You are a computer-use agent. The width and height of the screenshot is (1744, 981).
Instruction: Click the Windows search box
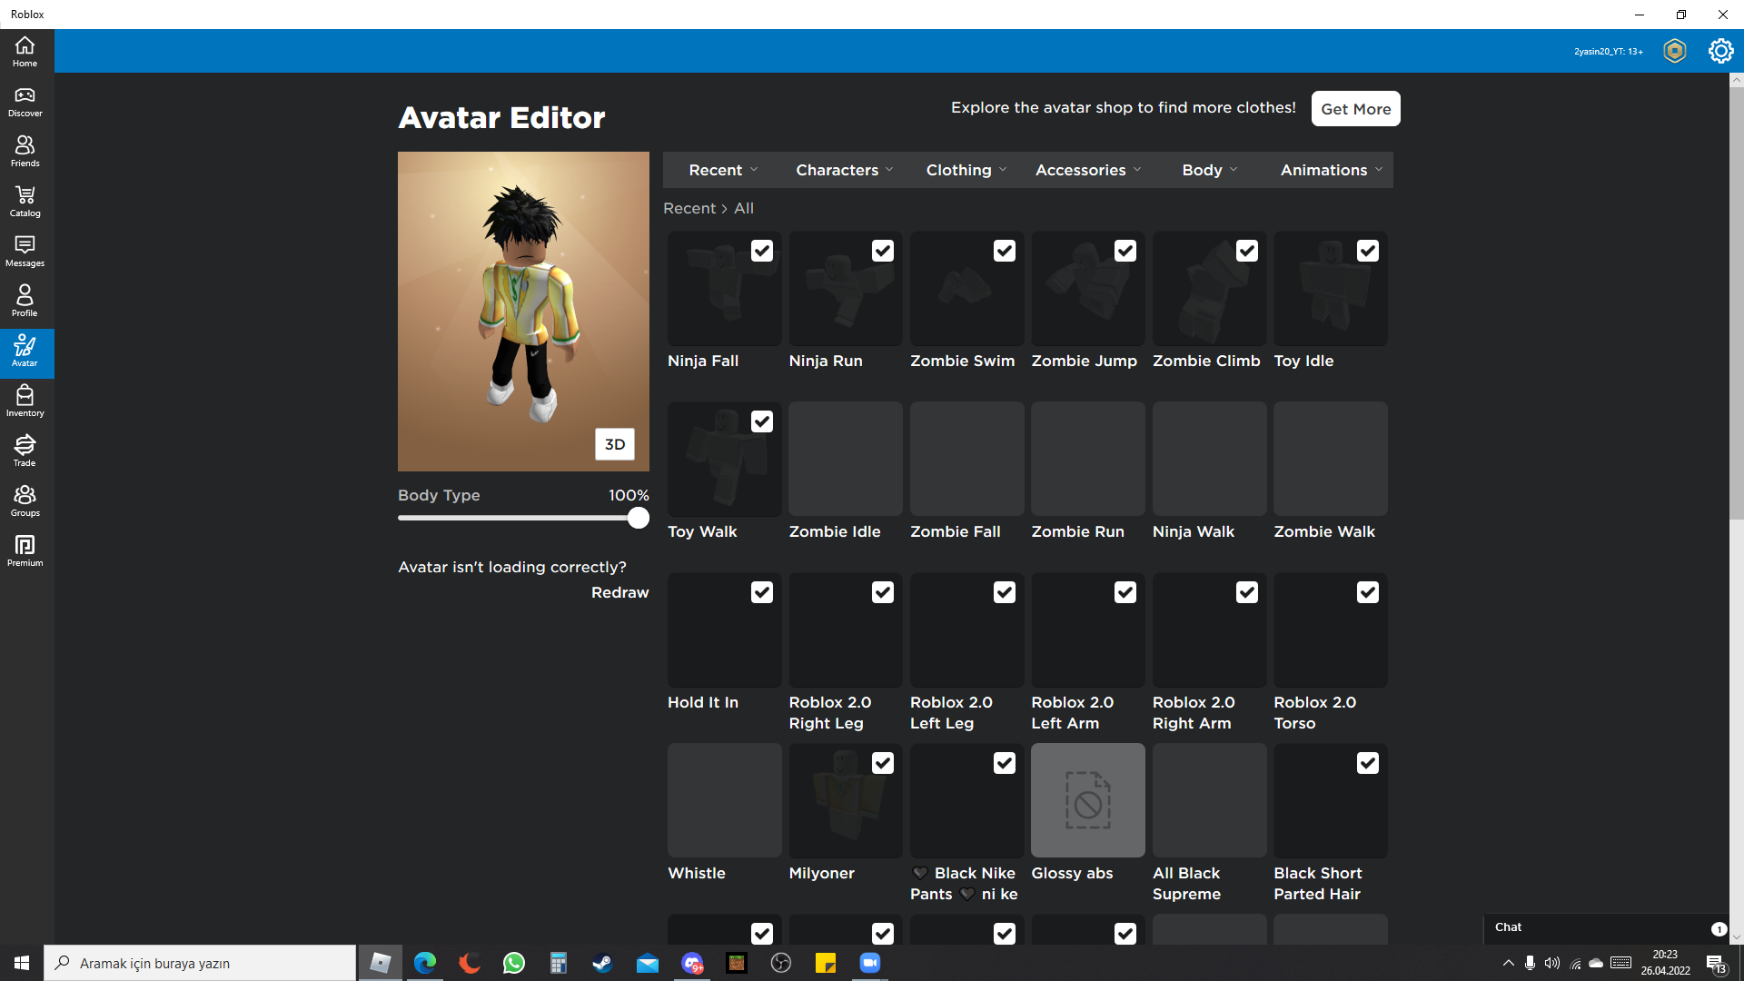tap(200, 963)
